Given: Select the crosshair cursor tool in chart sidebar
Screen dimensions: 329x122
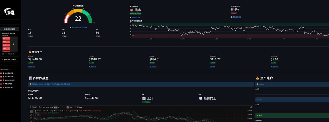Looking at the screenshot, I should click(x=31, y=112).
